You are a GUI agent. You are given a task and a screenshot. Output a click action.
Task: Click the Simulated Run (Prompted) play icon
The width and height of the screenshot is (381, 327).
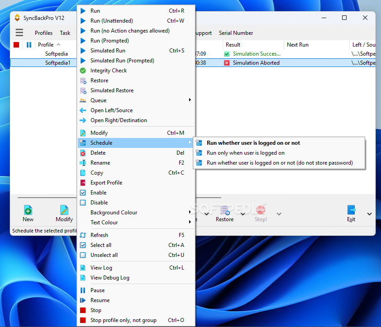[x=83, y=61]
